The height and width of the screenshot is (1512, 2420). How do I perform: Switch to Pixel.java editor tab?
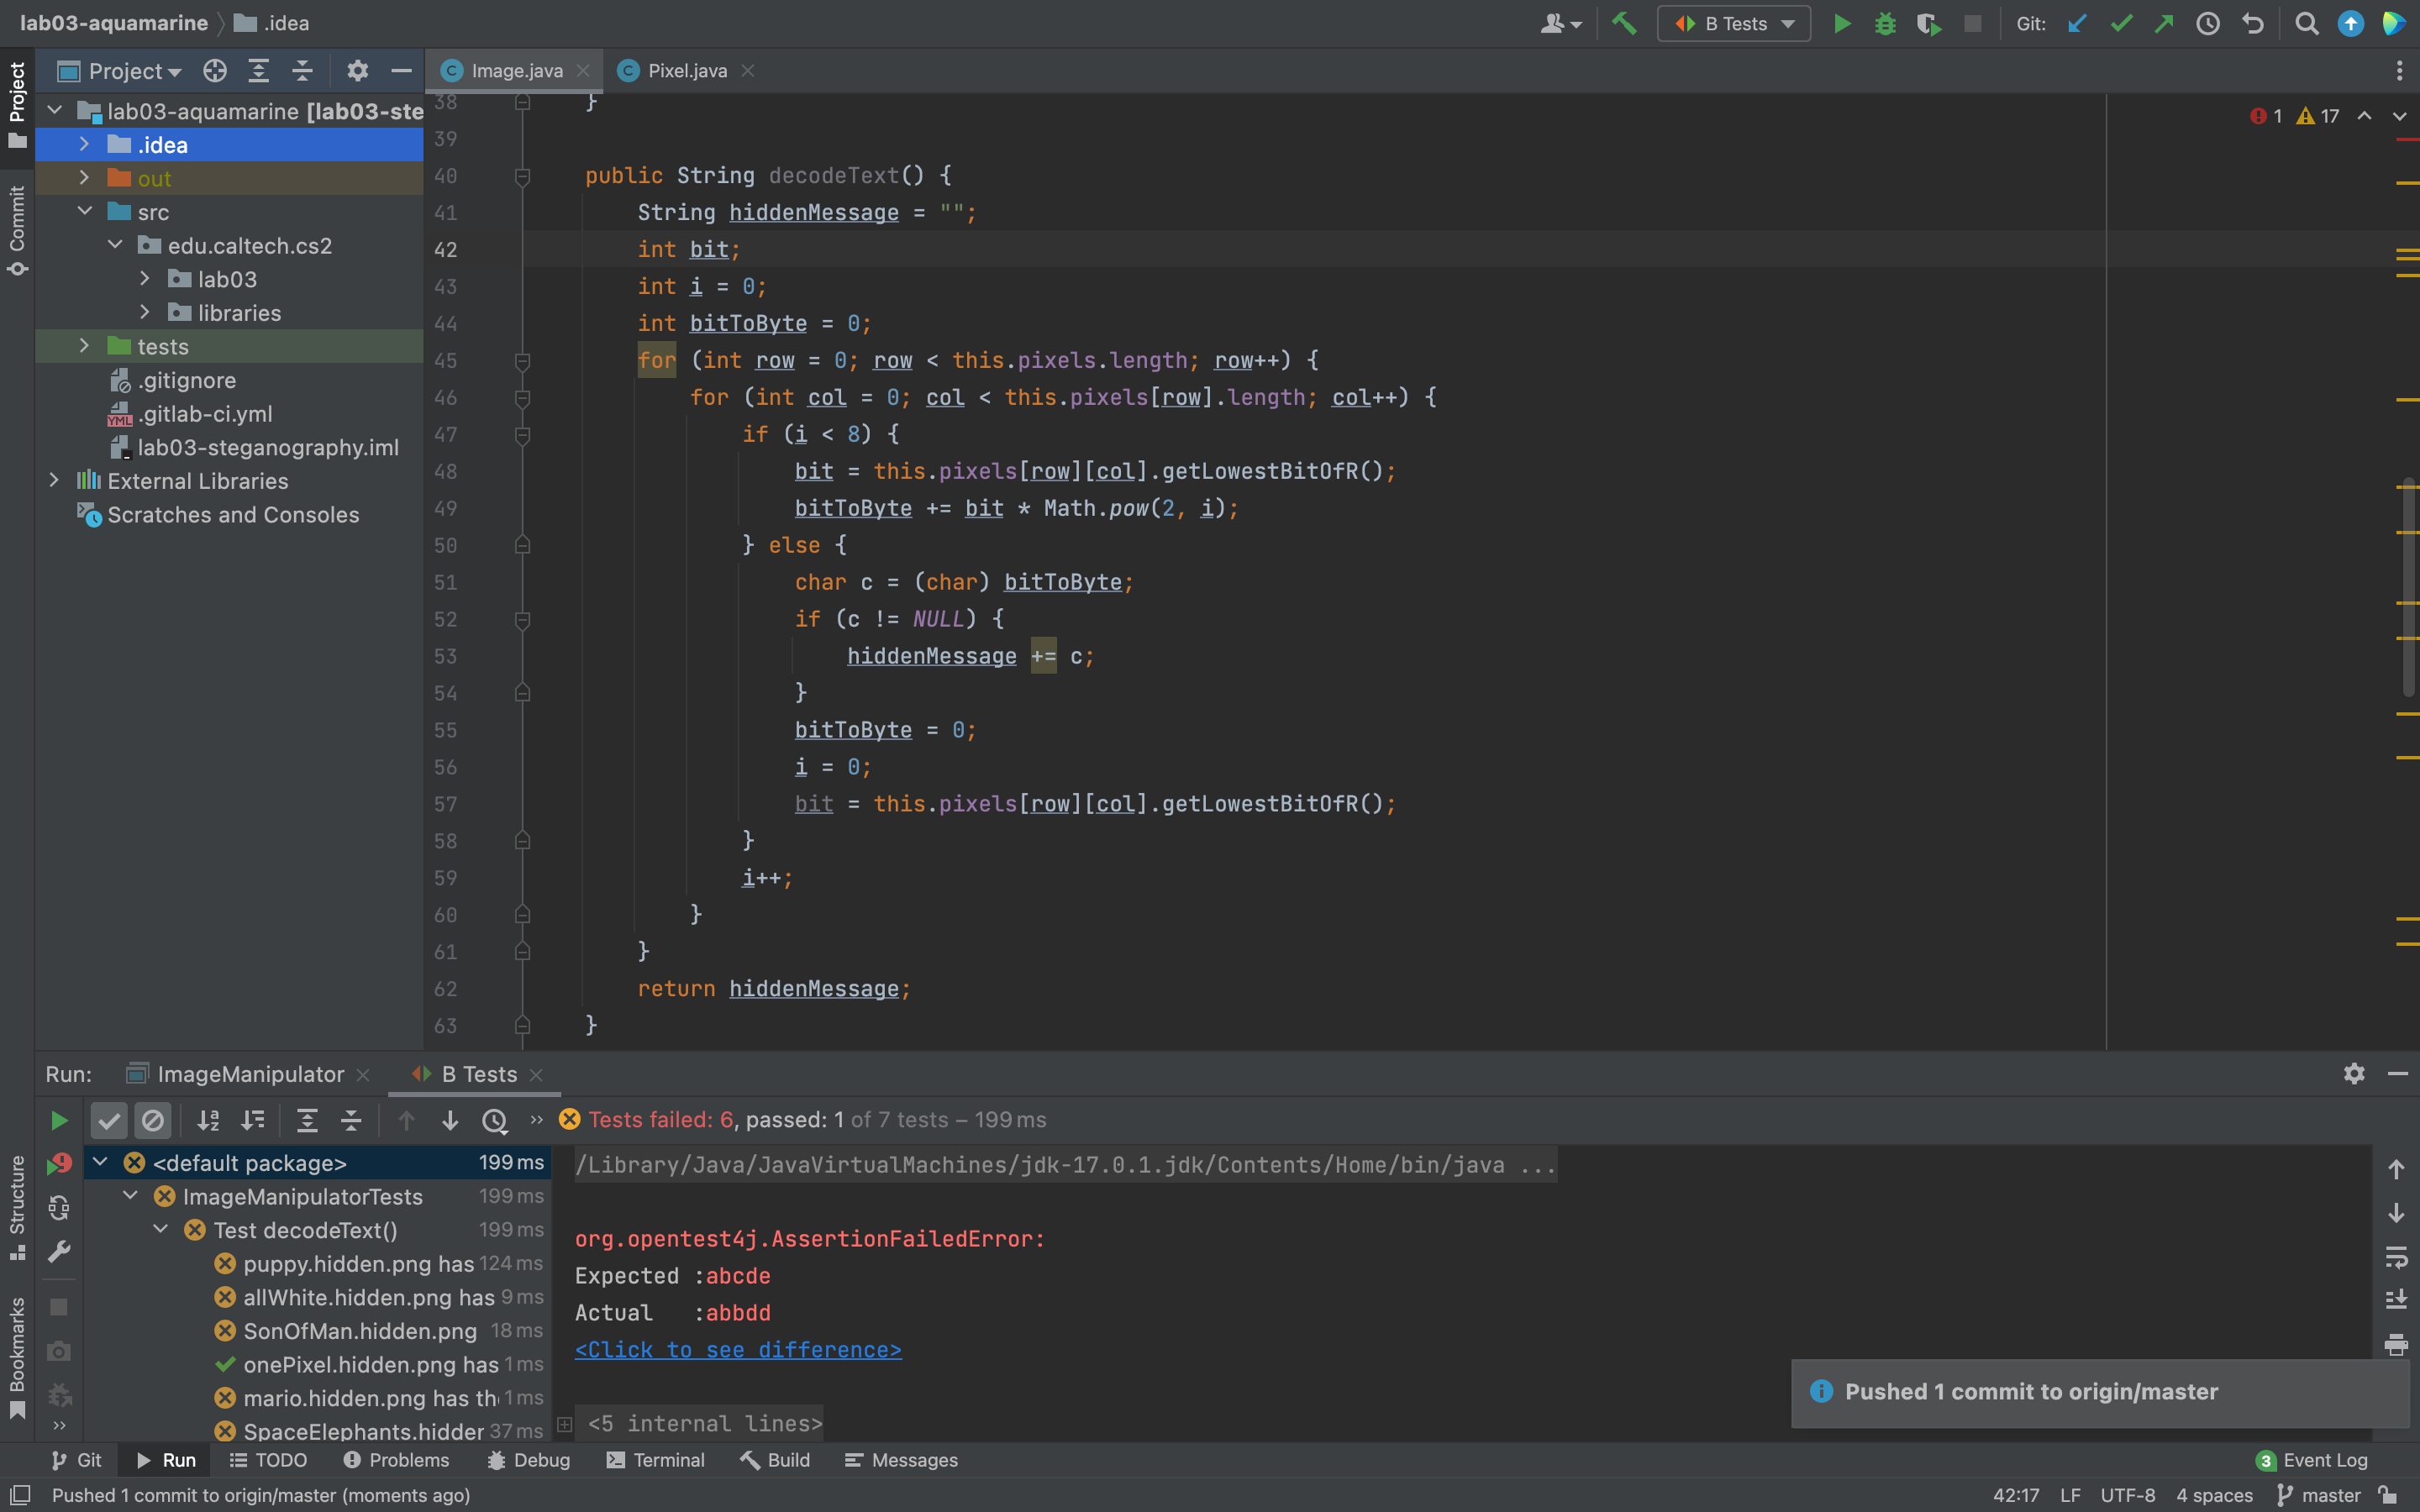click(x=686, y=71)
